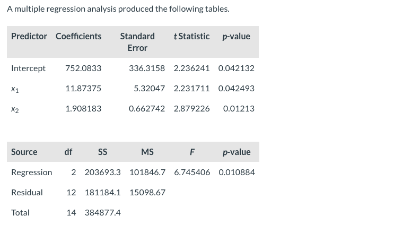394x233 pixels.
Task: Select the residual MS value 15098.67
Action: click(147, 192)
